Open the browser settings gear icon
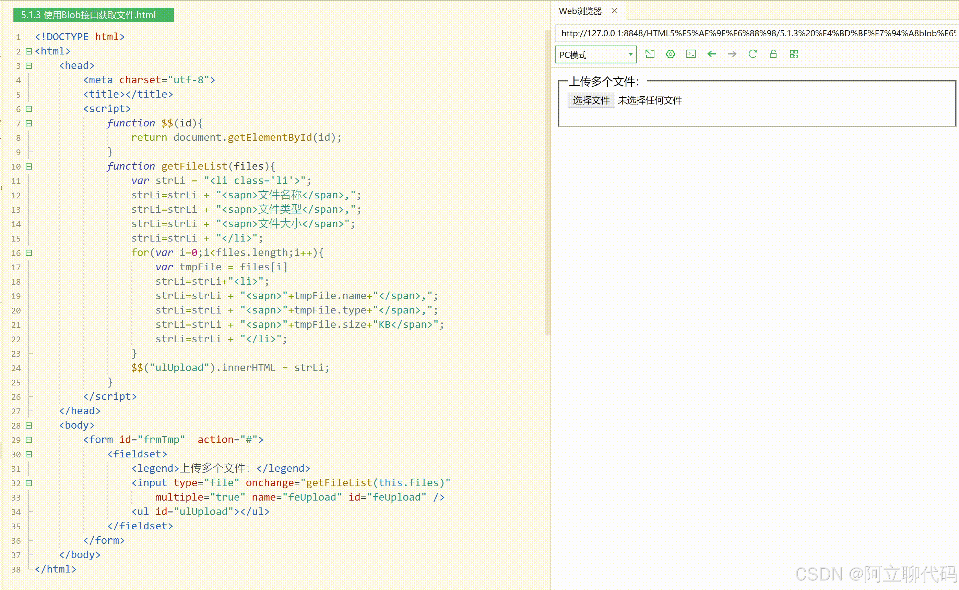959x590 pixels. coord(670,54)
